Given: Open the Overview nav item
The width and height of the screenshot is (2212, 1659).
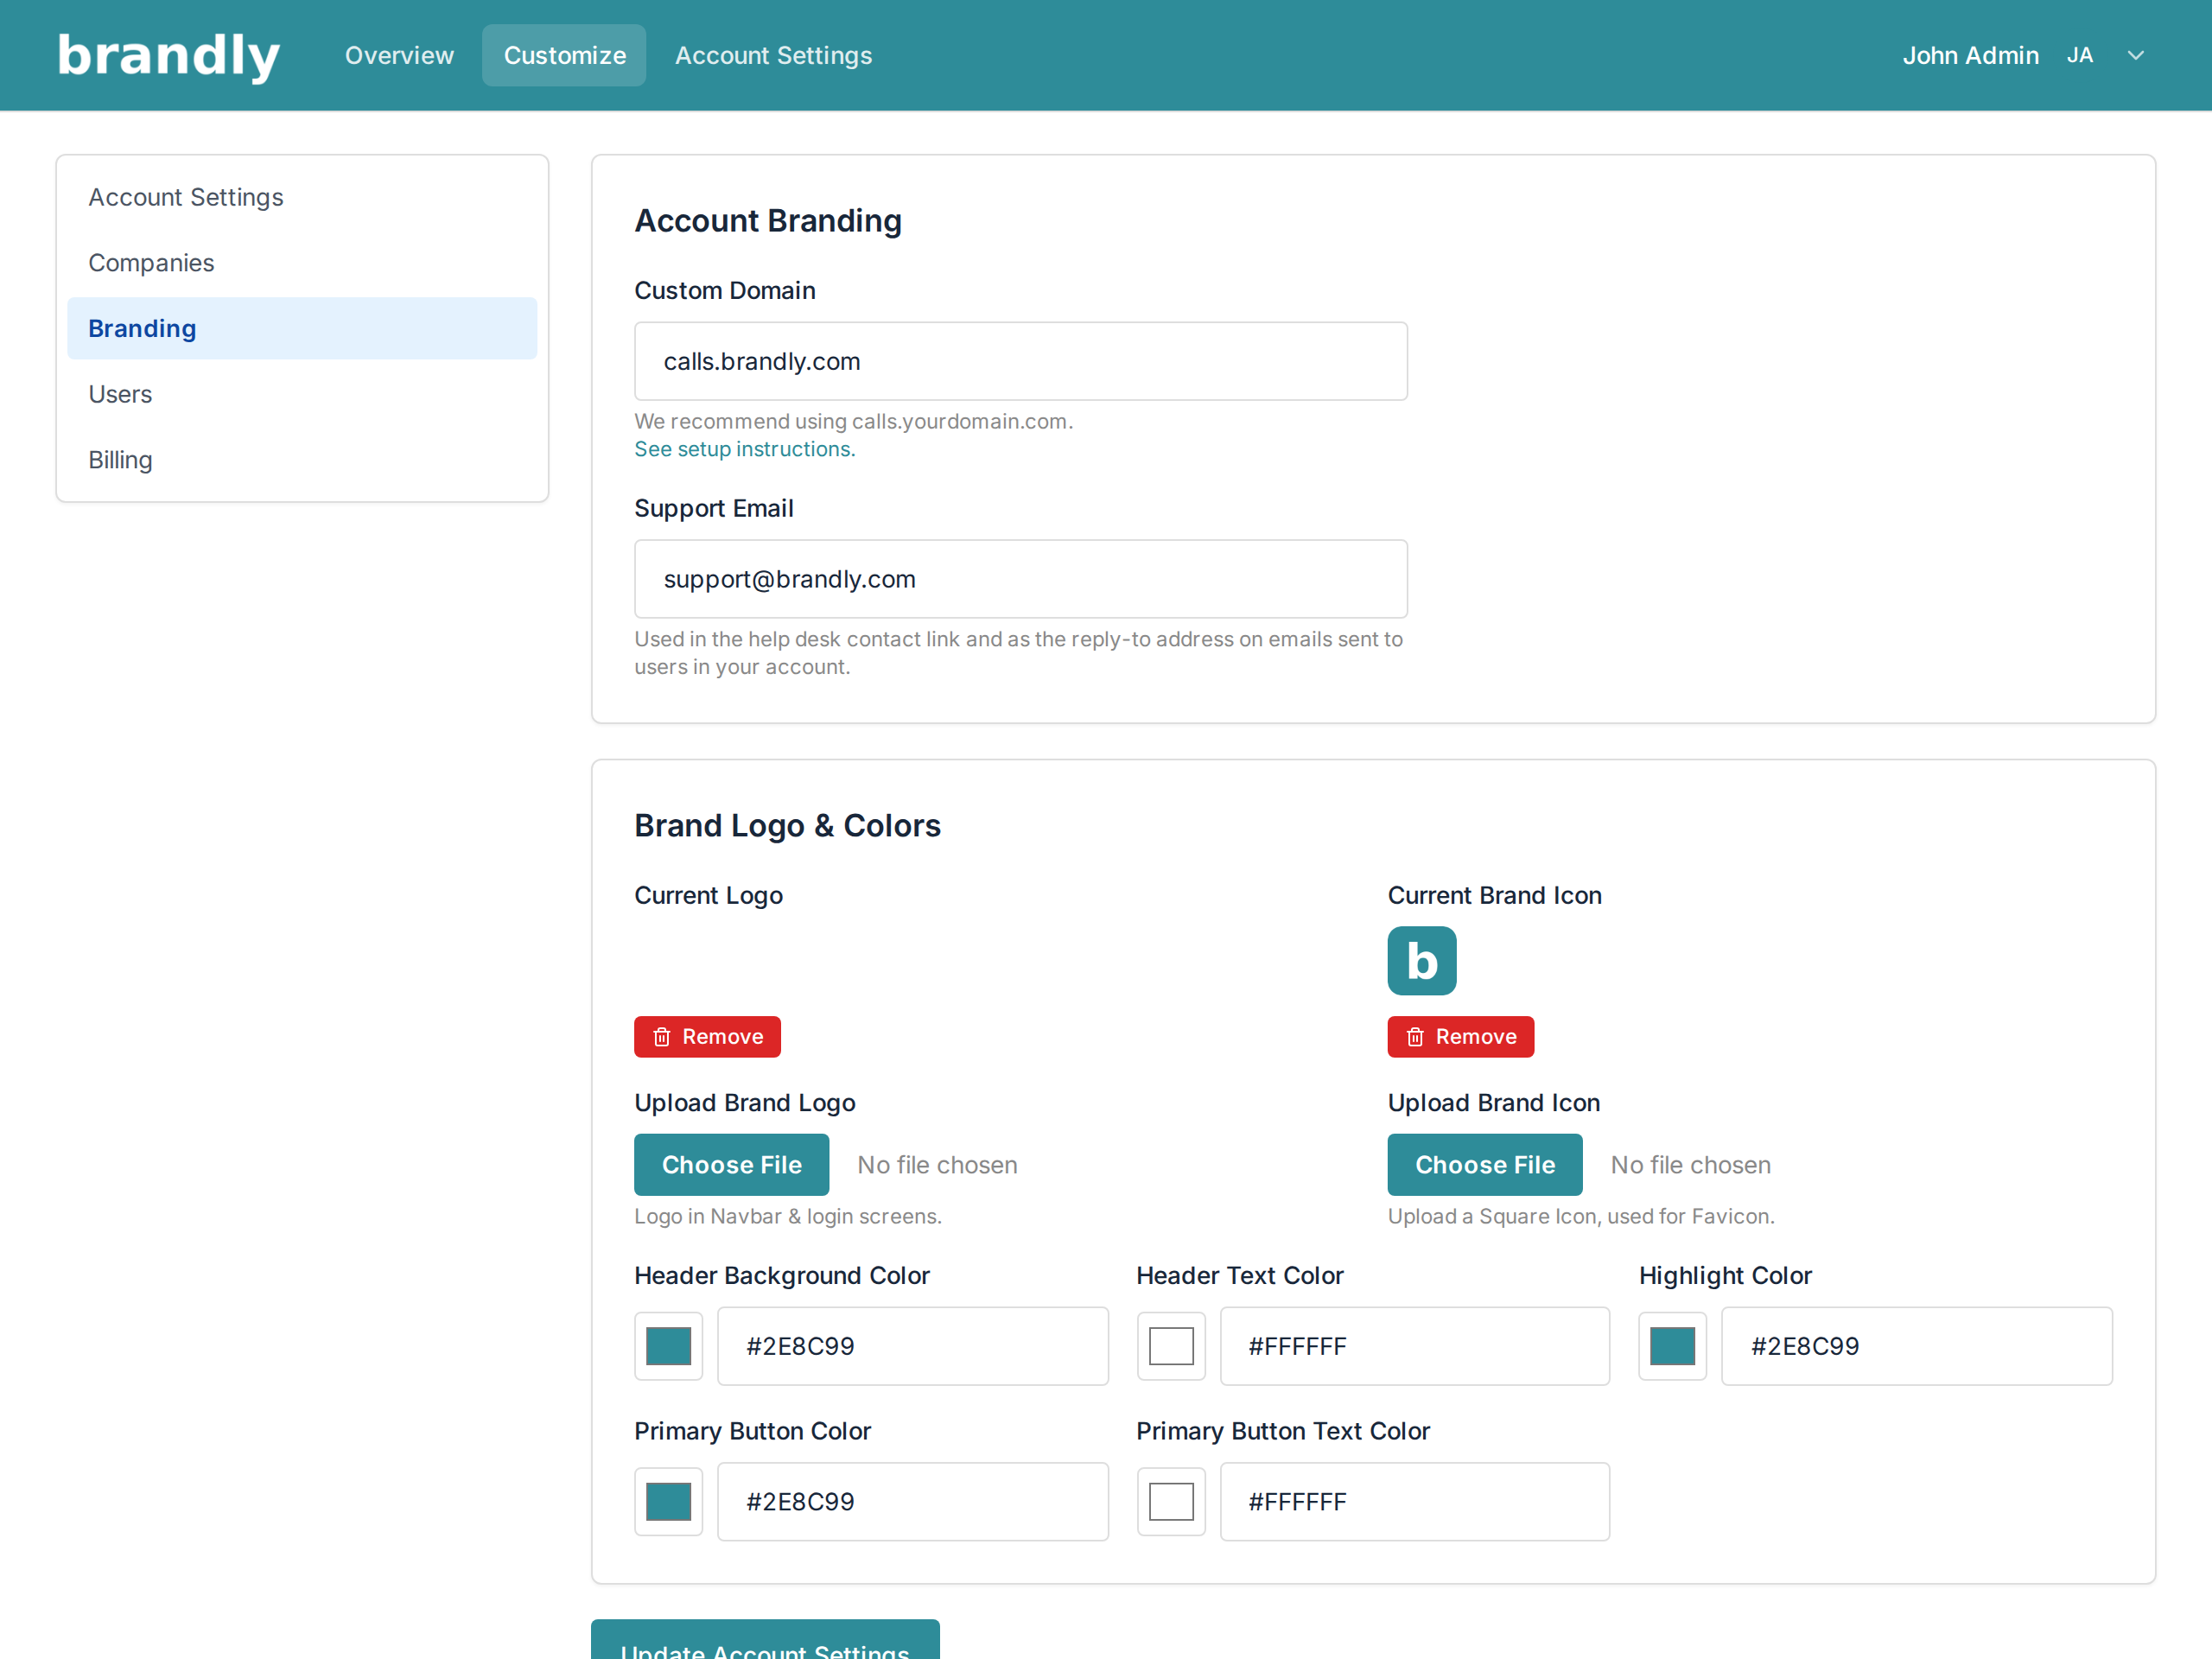Looking at the screenshot, I should 399,55.
